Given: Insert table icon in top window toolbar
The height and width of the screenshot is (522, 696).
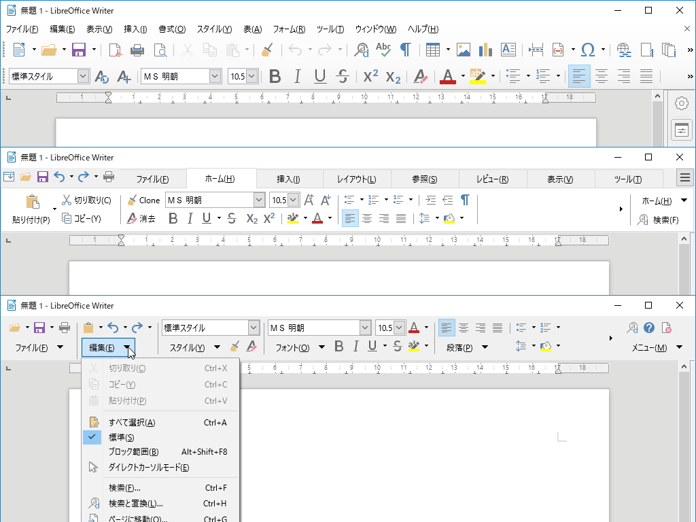Looking at the screenshot, I should pyautogui.click(x=433, y=50).
